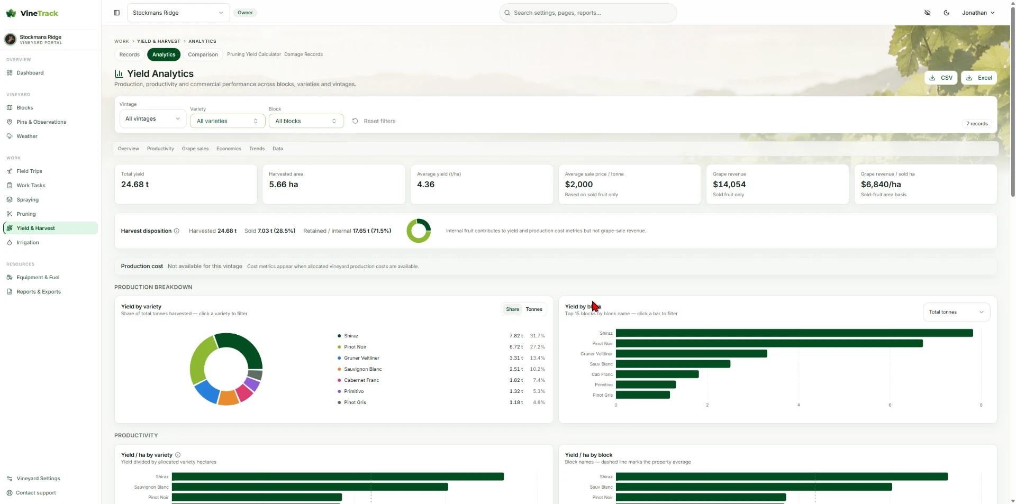Click the Primitivo legend row

point(441,391)
